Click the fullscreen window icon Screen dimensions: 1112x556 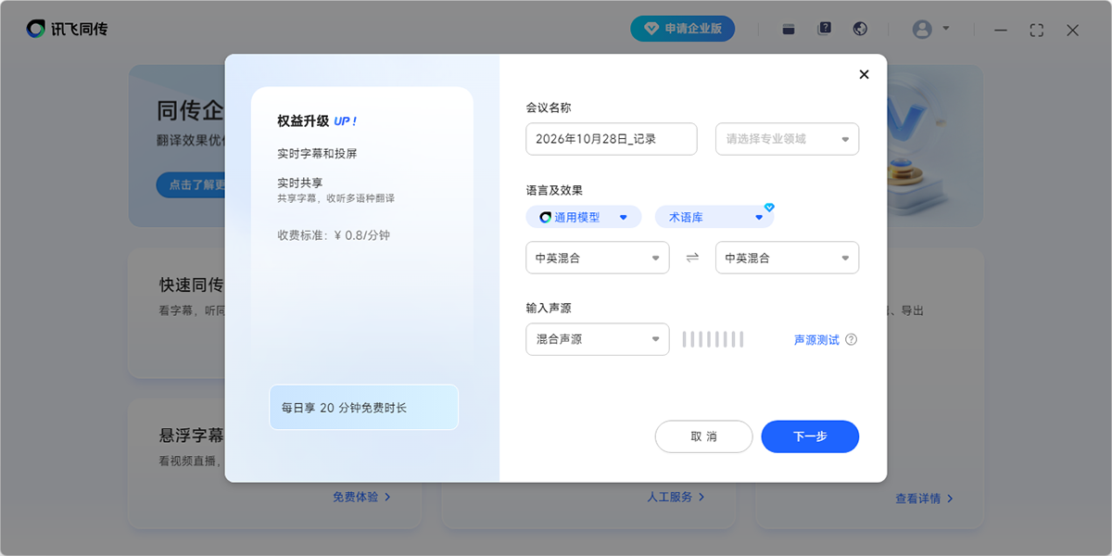(1037, 30)
